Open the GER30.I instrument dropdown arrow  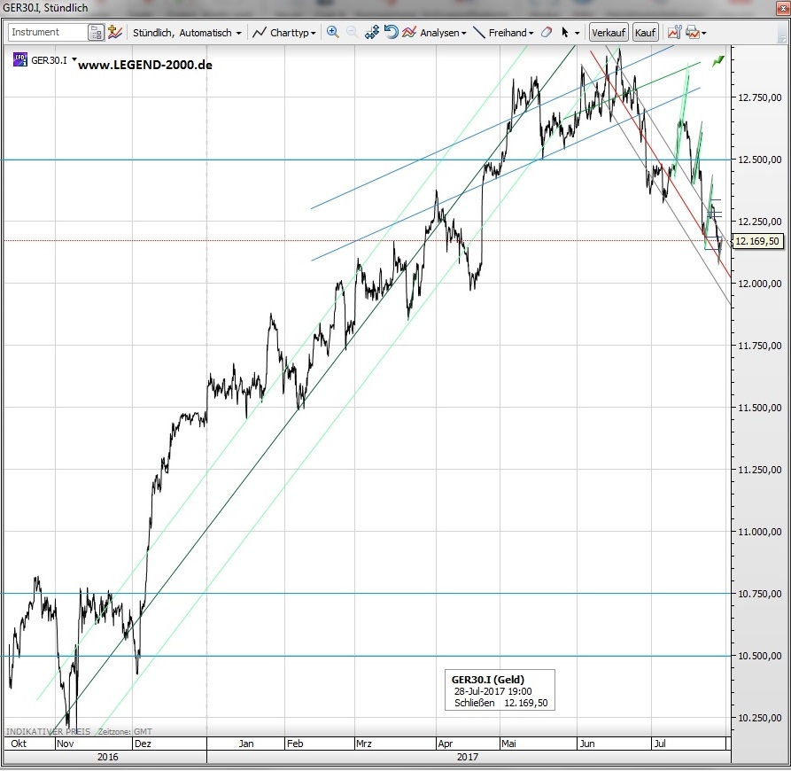pos(74,60)
